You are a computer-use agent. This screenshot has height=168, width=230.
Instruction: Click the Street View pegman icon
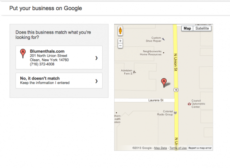click(x=120, y=31)
